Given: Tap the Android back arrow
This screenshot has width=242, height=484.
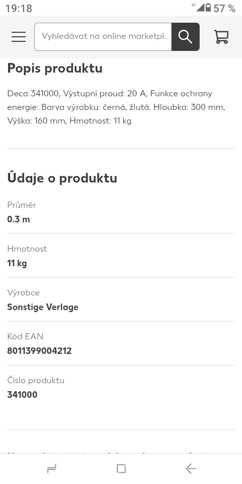Looking at the screenshot, I should click(191, 468).
